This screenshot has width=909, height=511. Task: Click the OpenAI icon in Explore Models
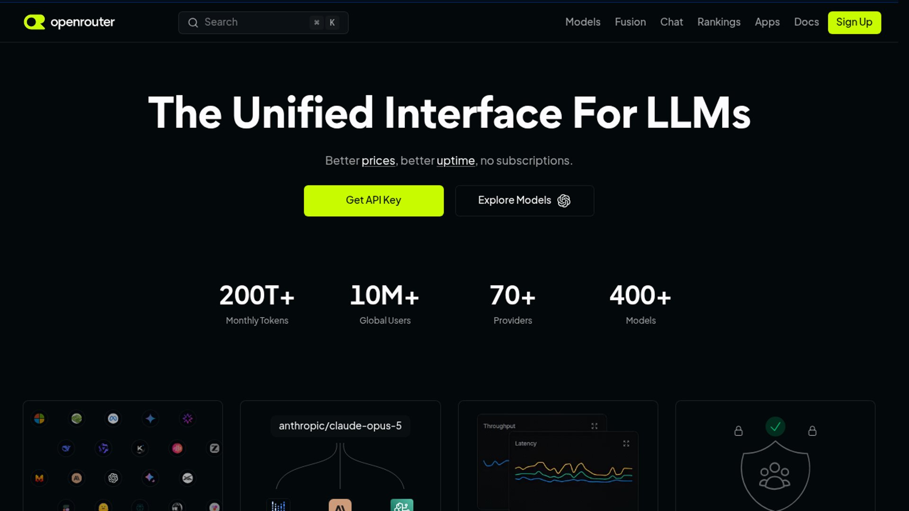[563, 201]
